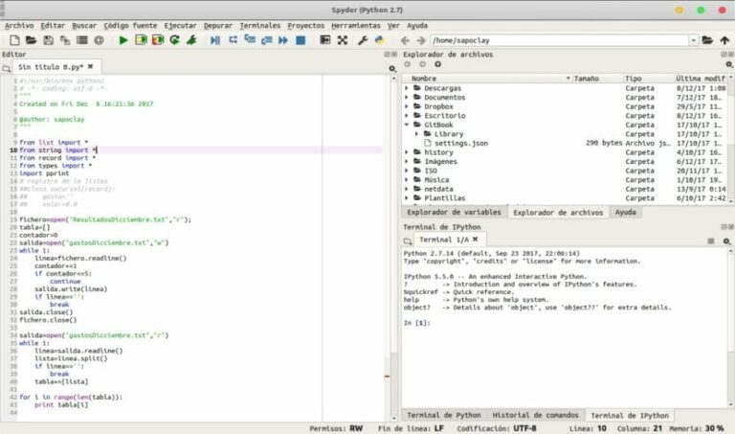Click the IPython terminal stop square icon
The height and width of the screenshot is (434, 735).
click(x=711, y=240)
